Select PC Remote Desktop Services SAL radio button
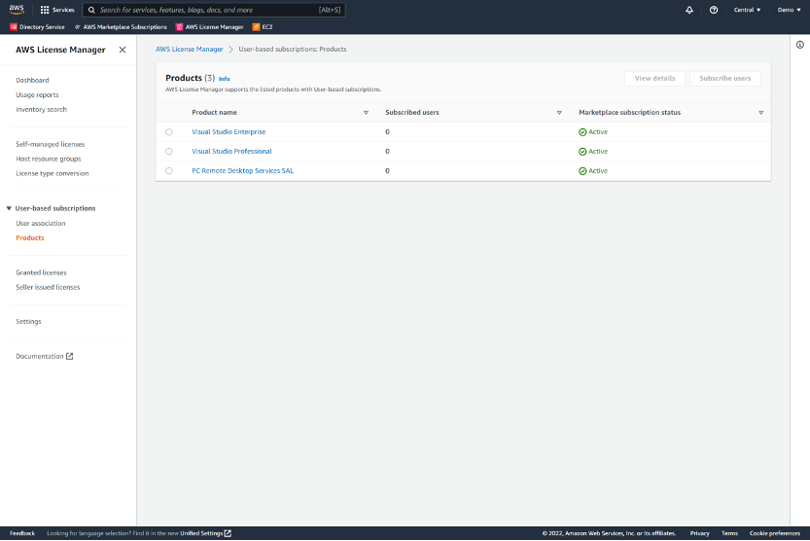Viewport: 810px width, 541px height. (169, 171)
